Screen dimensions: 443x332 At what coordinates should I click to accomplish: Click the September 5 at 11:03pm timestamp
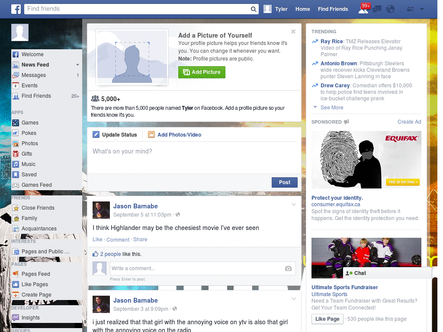(x=142, y=215)
